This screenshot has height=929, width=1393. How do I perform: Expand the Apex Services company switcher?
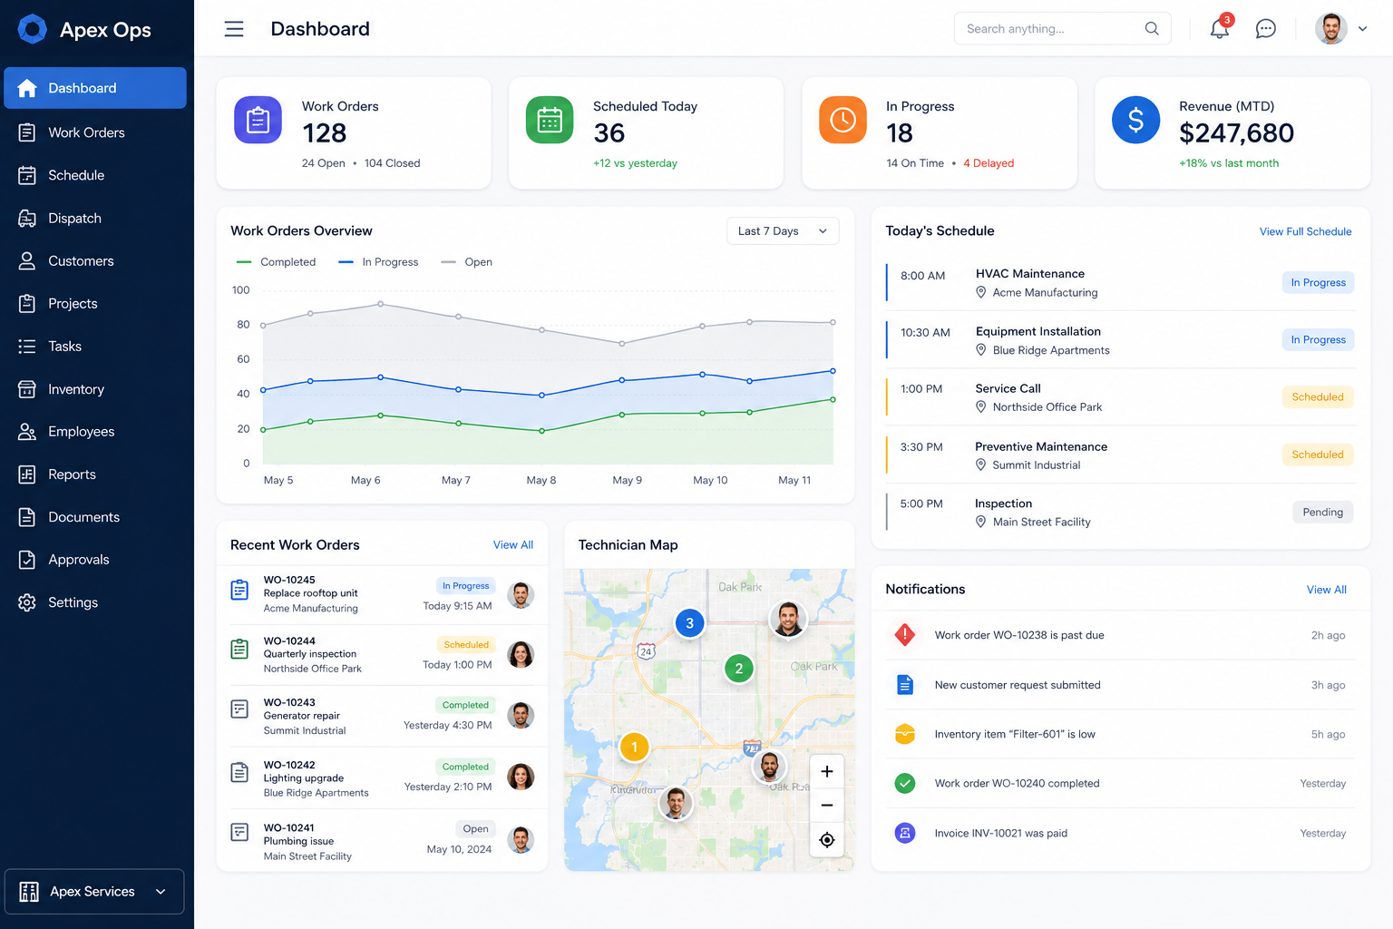coord(94,892)
